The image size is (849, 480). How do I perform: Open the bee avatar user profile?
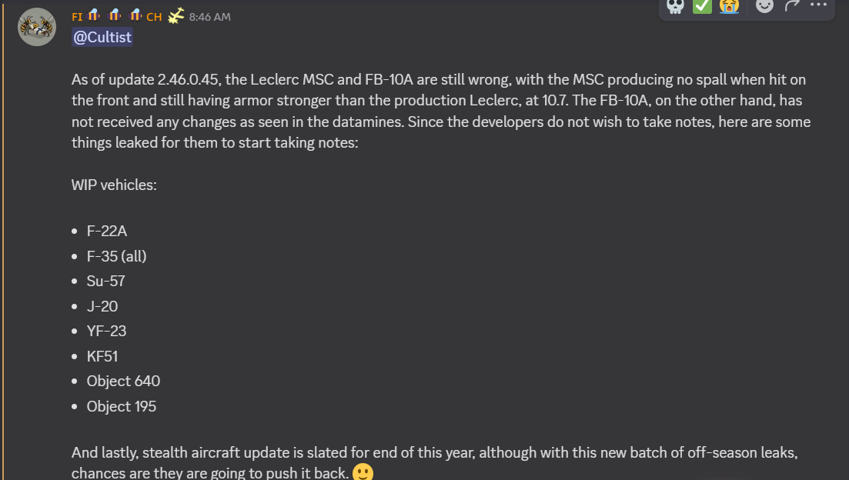37,26
